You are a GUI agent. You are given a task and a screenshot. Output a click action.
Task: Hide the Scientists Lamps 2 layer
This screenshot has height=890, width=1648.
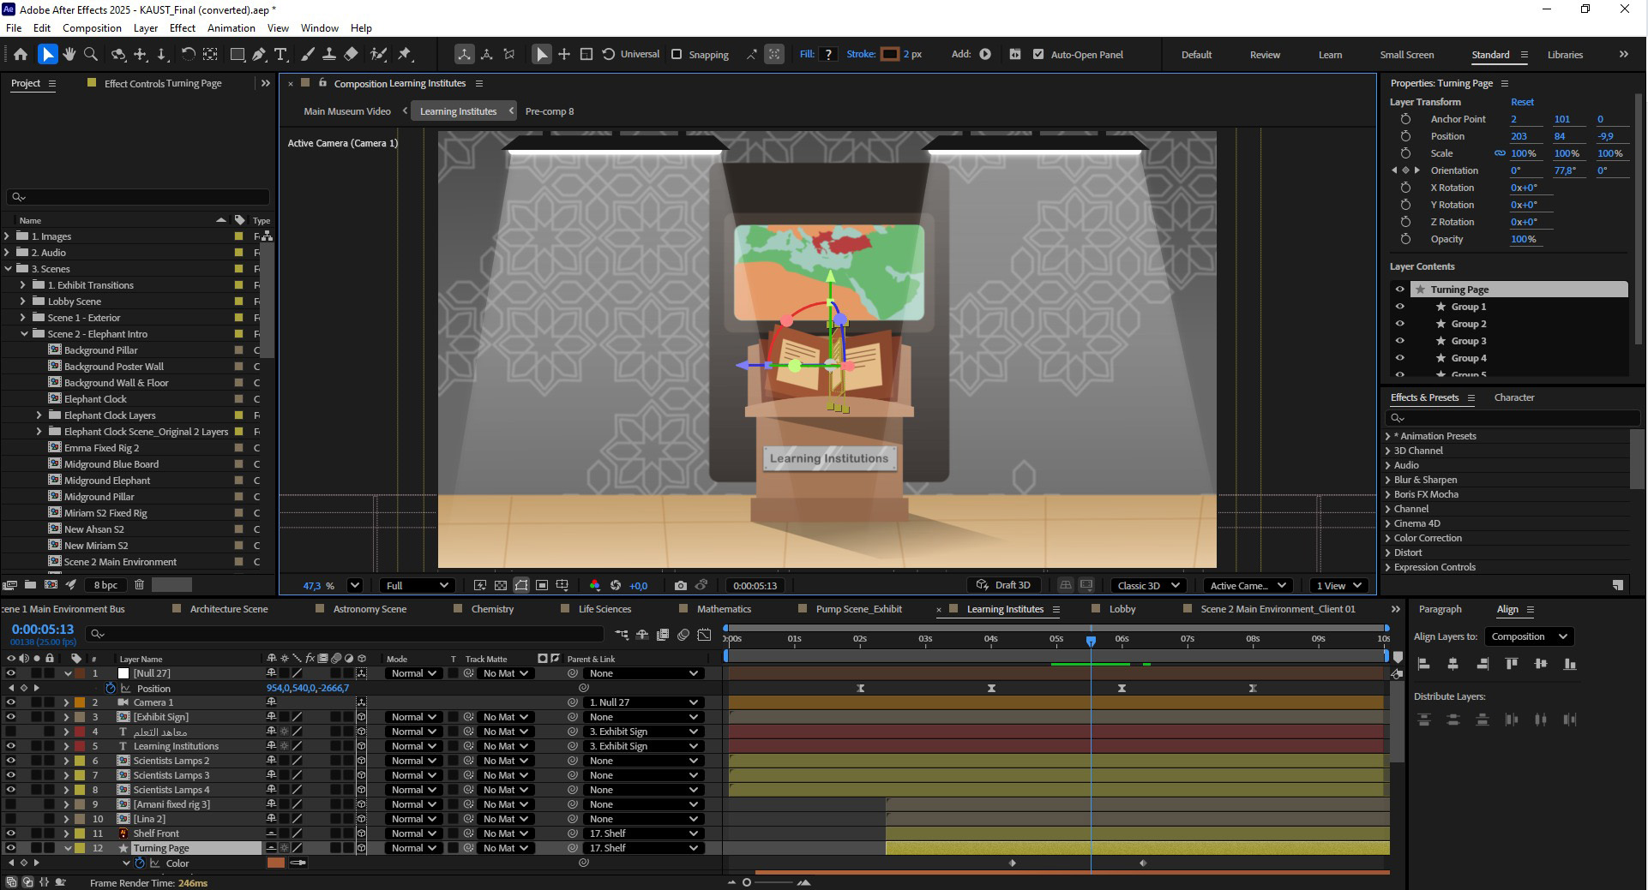tap(10, 761)
